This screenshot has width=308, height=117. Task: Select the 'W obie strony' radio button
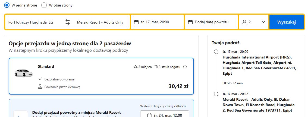pyautogui.click(x=44, y=5)
